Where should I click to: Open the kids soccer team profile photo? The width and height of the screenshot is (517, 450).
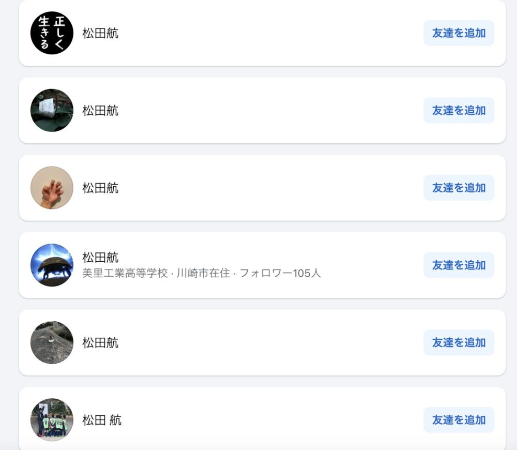[x=52, y=419]
